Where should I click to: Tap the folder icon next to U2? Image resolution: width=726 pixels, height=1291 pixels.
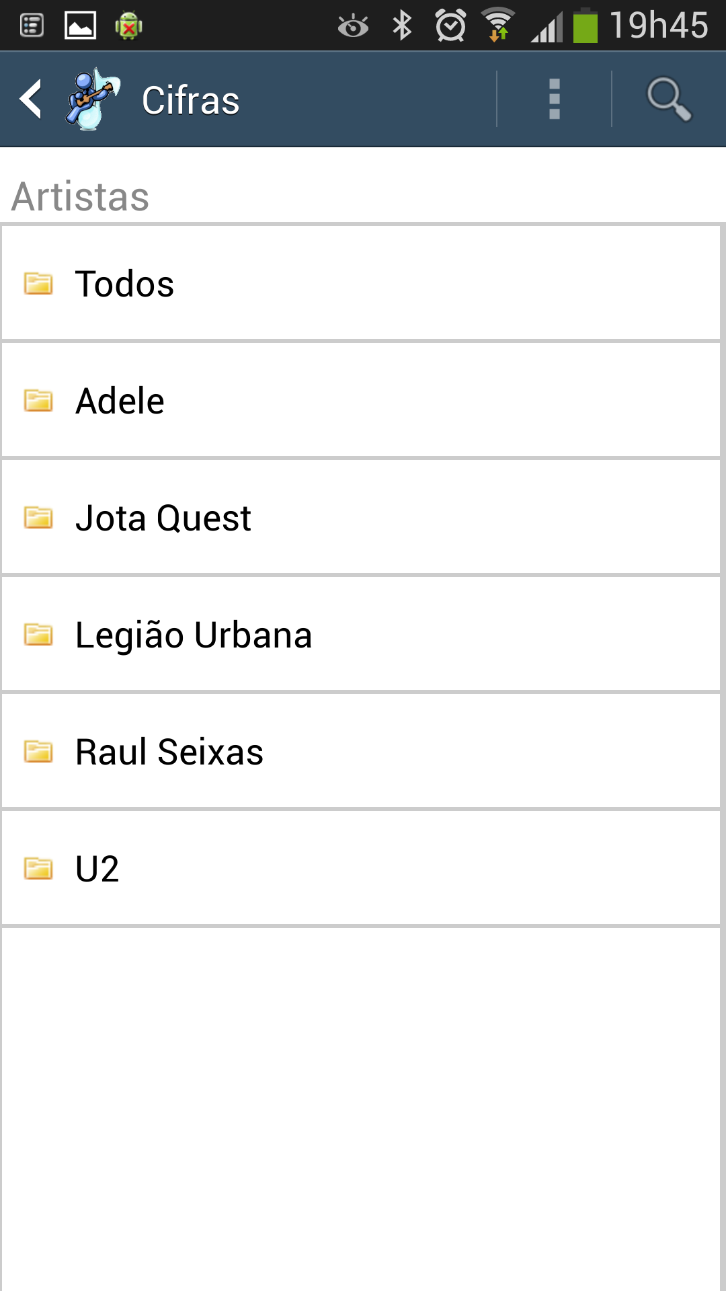tap(38, 868)
